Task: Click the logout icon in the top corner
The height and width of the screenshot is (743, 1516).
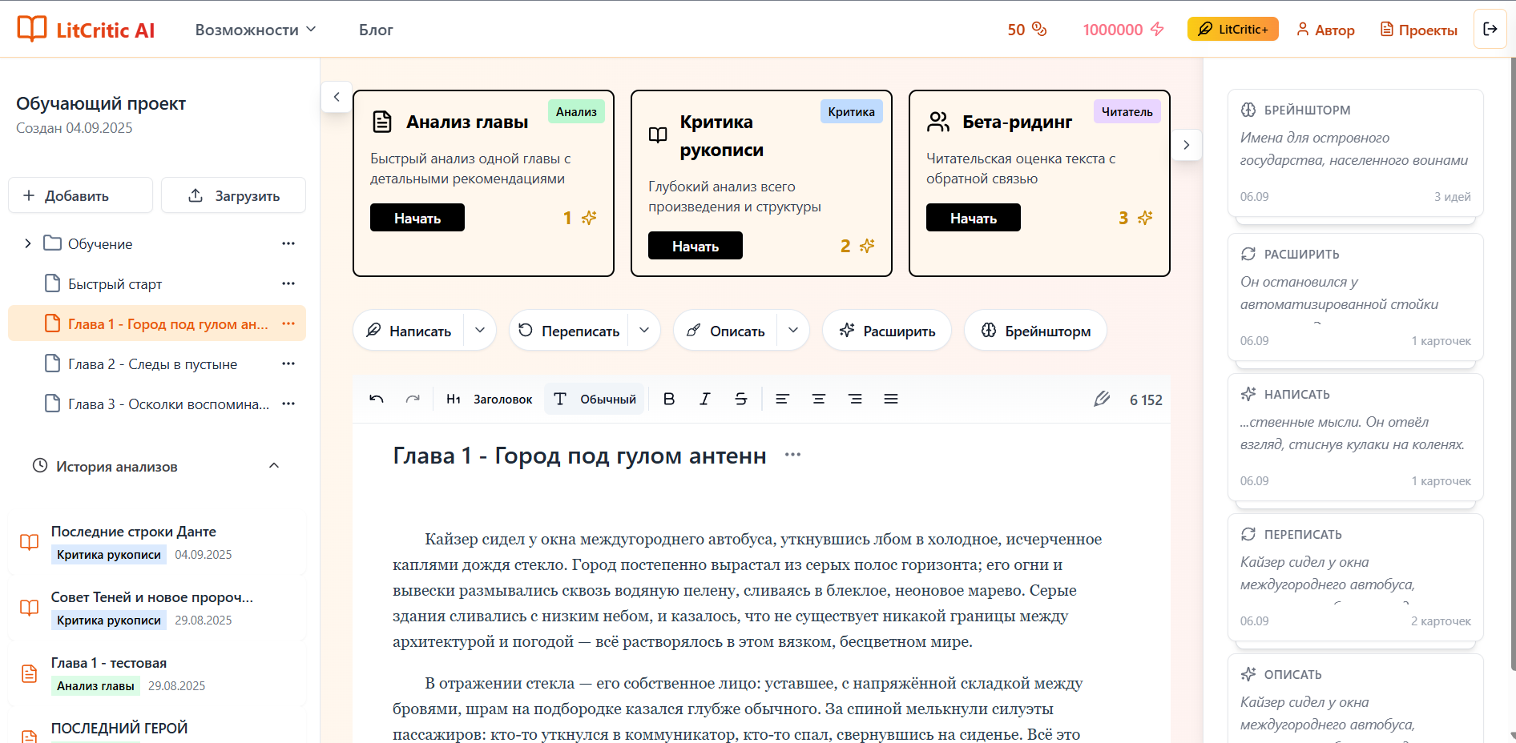Action: 1490,28
